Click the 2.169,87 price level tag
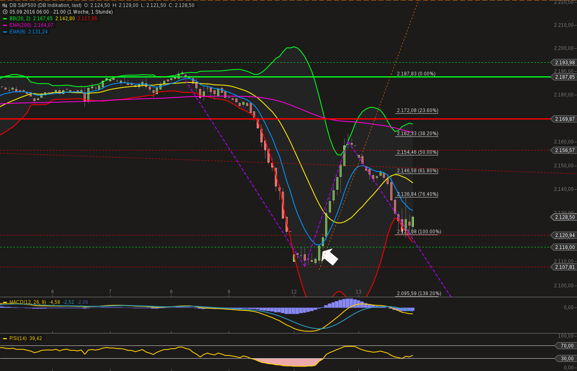The height and width of the screenshot is (371, 577). point(564,119)
